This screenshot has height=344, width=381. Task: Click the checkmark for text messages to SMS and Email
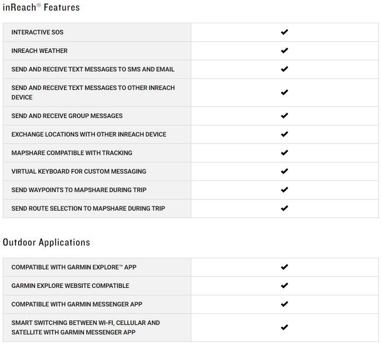(x=284, y=69)
